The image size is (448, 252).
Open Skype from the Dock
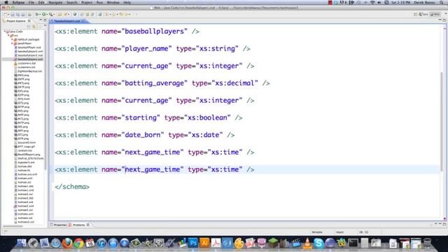pyautogui.click(x=318, y=243)
